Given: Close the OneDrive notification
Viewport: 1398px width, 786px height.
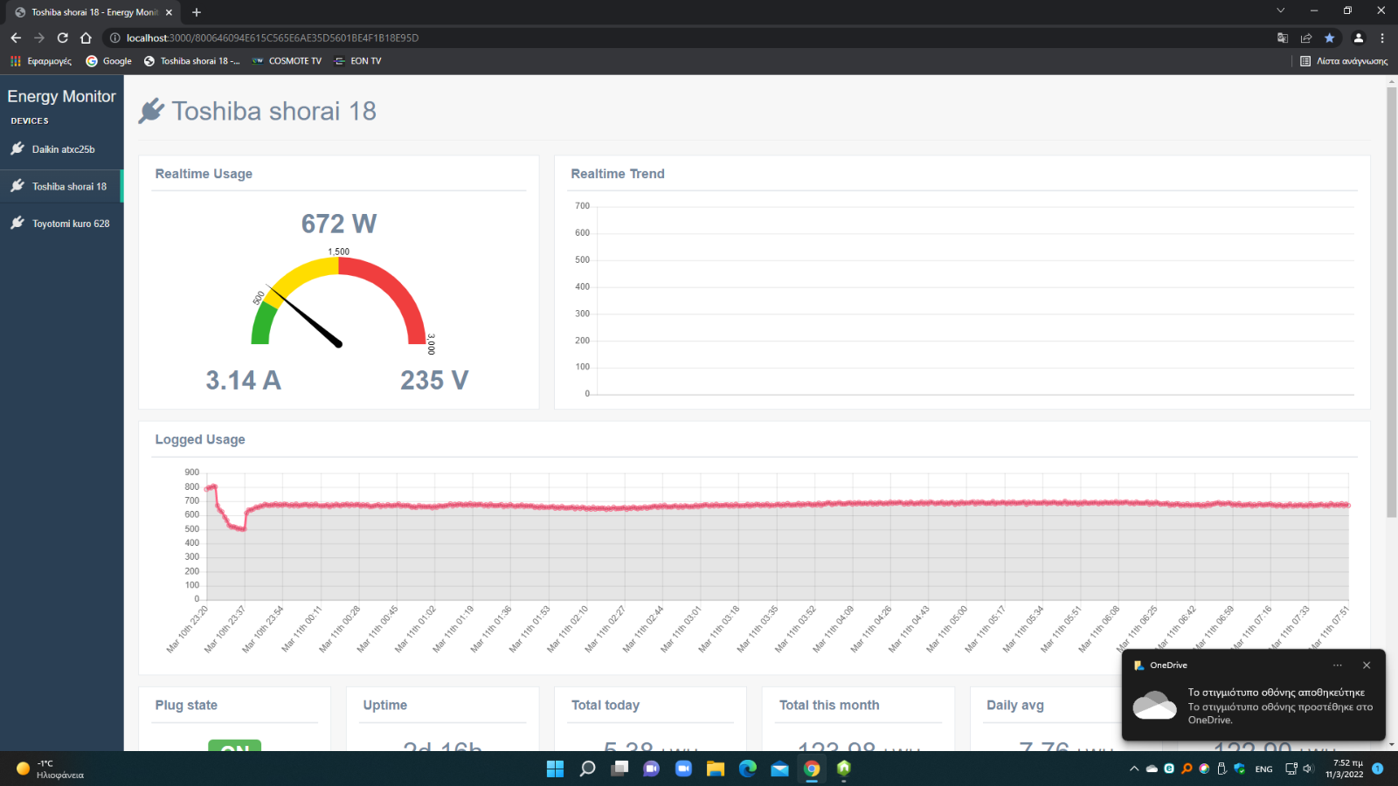Looking at the screenshot, I should click(x=1367, y=665).
